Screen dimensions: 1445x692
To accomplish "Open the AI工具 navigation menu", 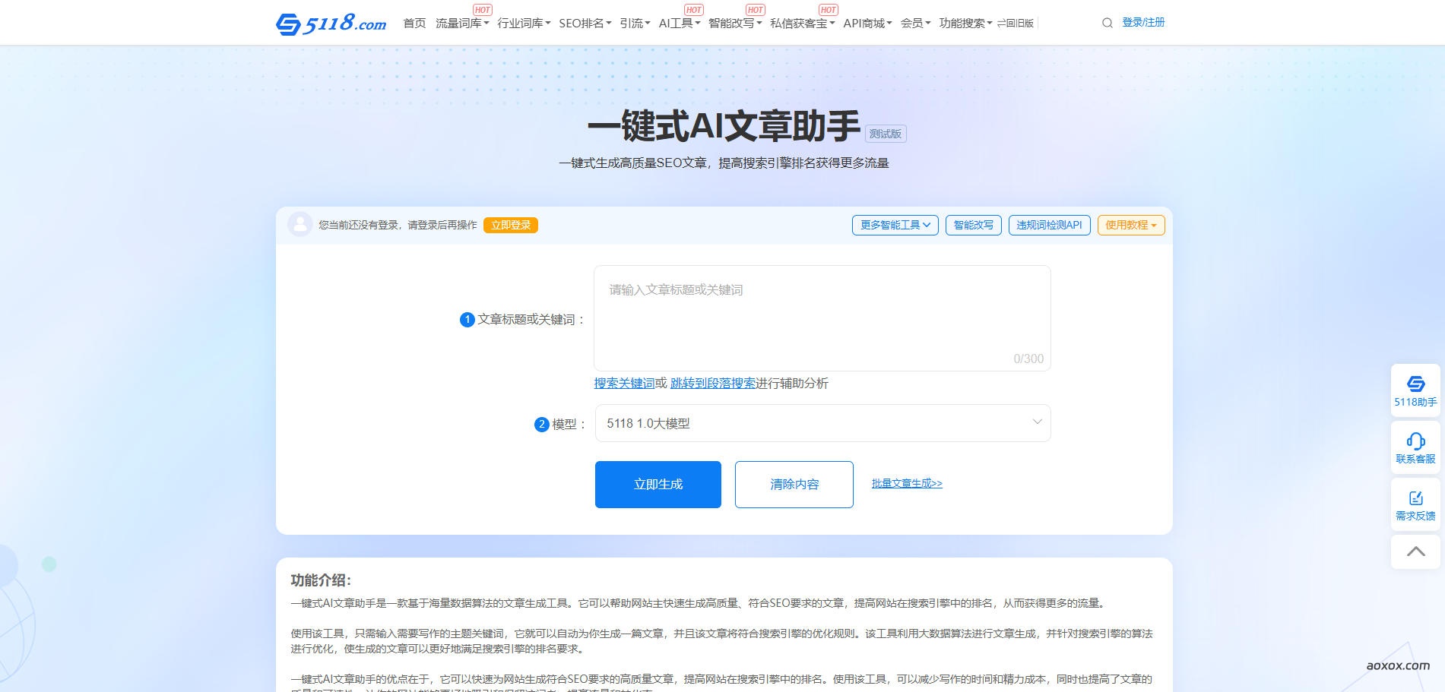I will pyautogui.click(x=679, y=24).
